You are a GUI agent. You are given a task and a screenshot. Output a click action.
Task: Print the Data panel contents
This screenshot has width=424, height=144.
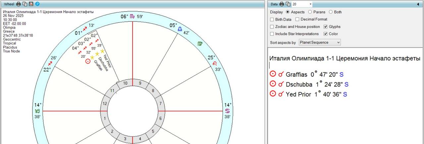pos(282,4)
